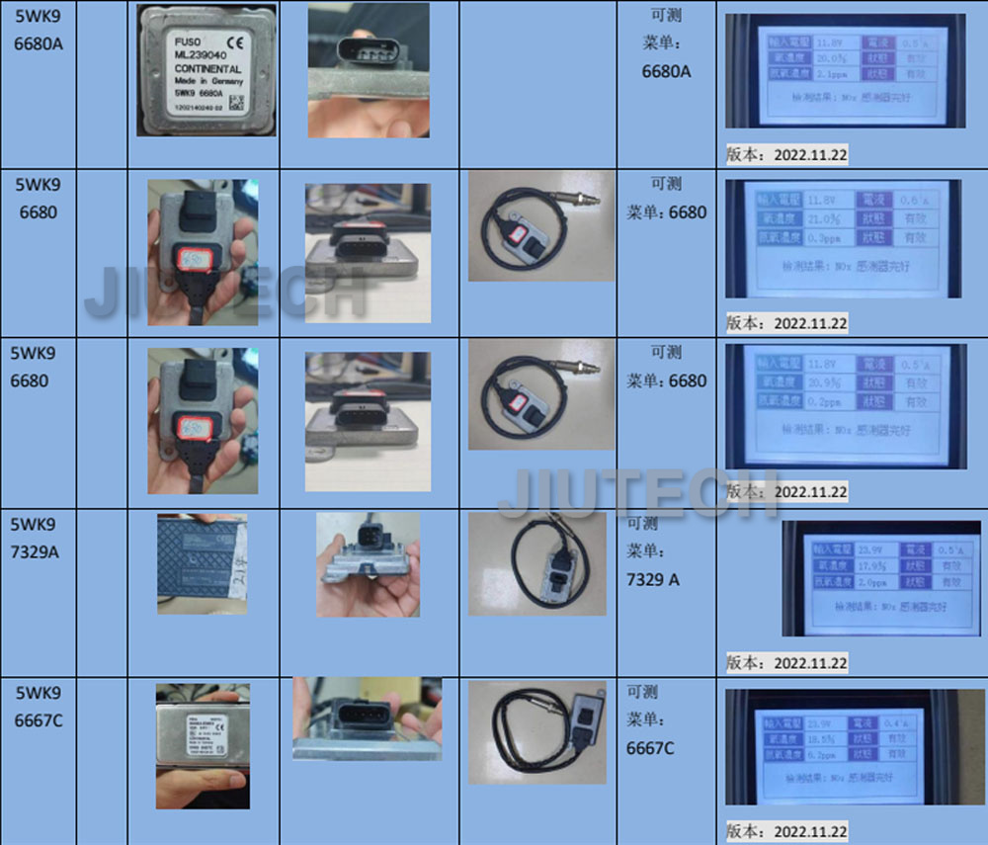Click the QR code on the FUSO sensor label
988x845 pixels.
point(236,101)
